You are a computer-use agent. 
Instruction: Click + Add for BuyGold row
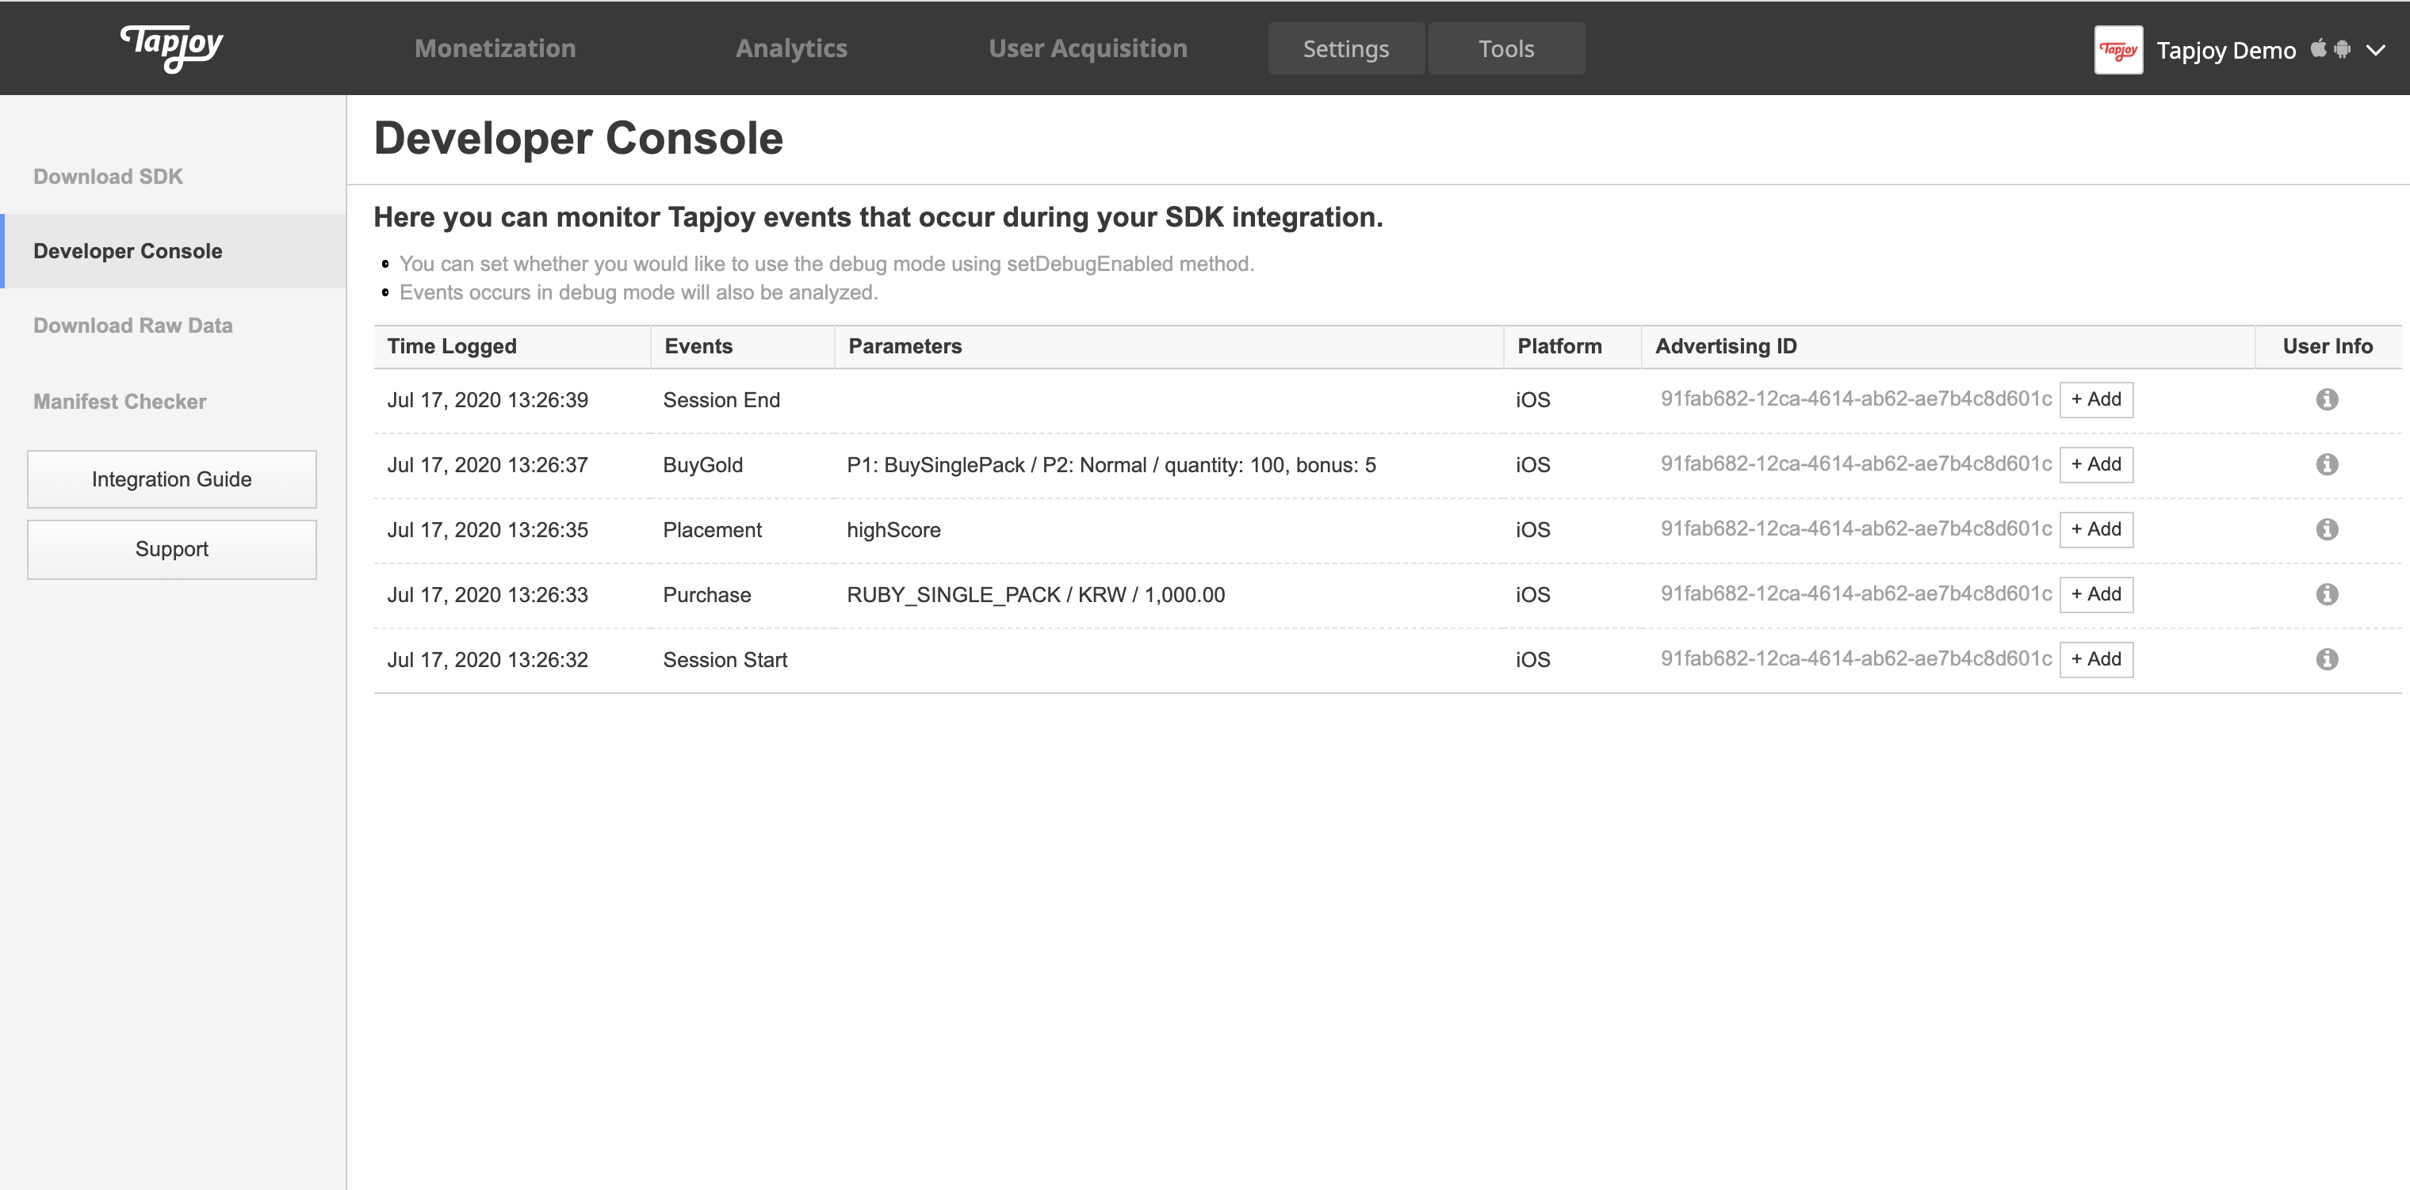click(2095, 464)
